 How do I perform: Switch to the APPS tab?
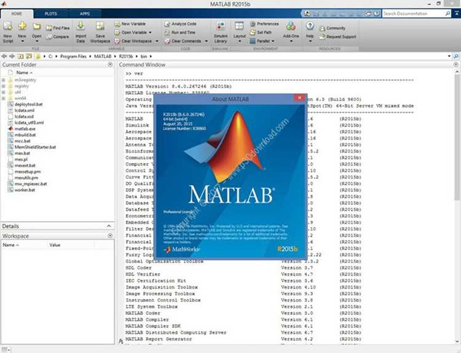(x=85, y=14)
